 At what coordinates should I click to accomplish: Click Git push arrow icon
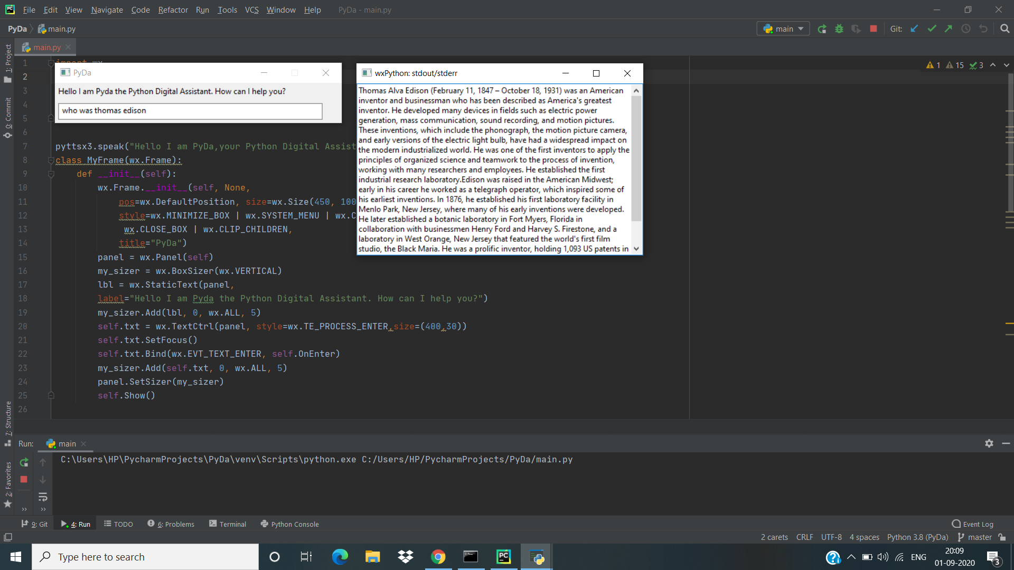pos(949,29)
